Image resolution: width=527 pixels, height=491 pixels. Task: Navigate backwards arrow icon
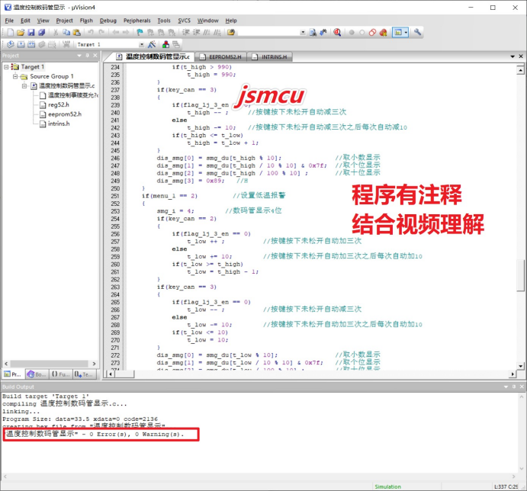coord(116,32)
